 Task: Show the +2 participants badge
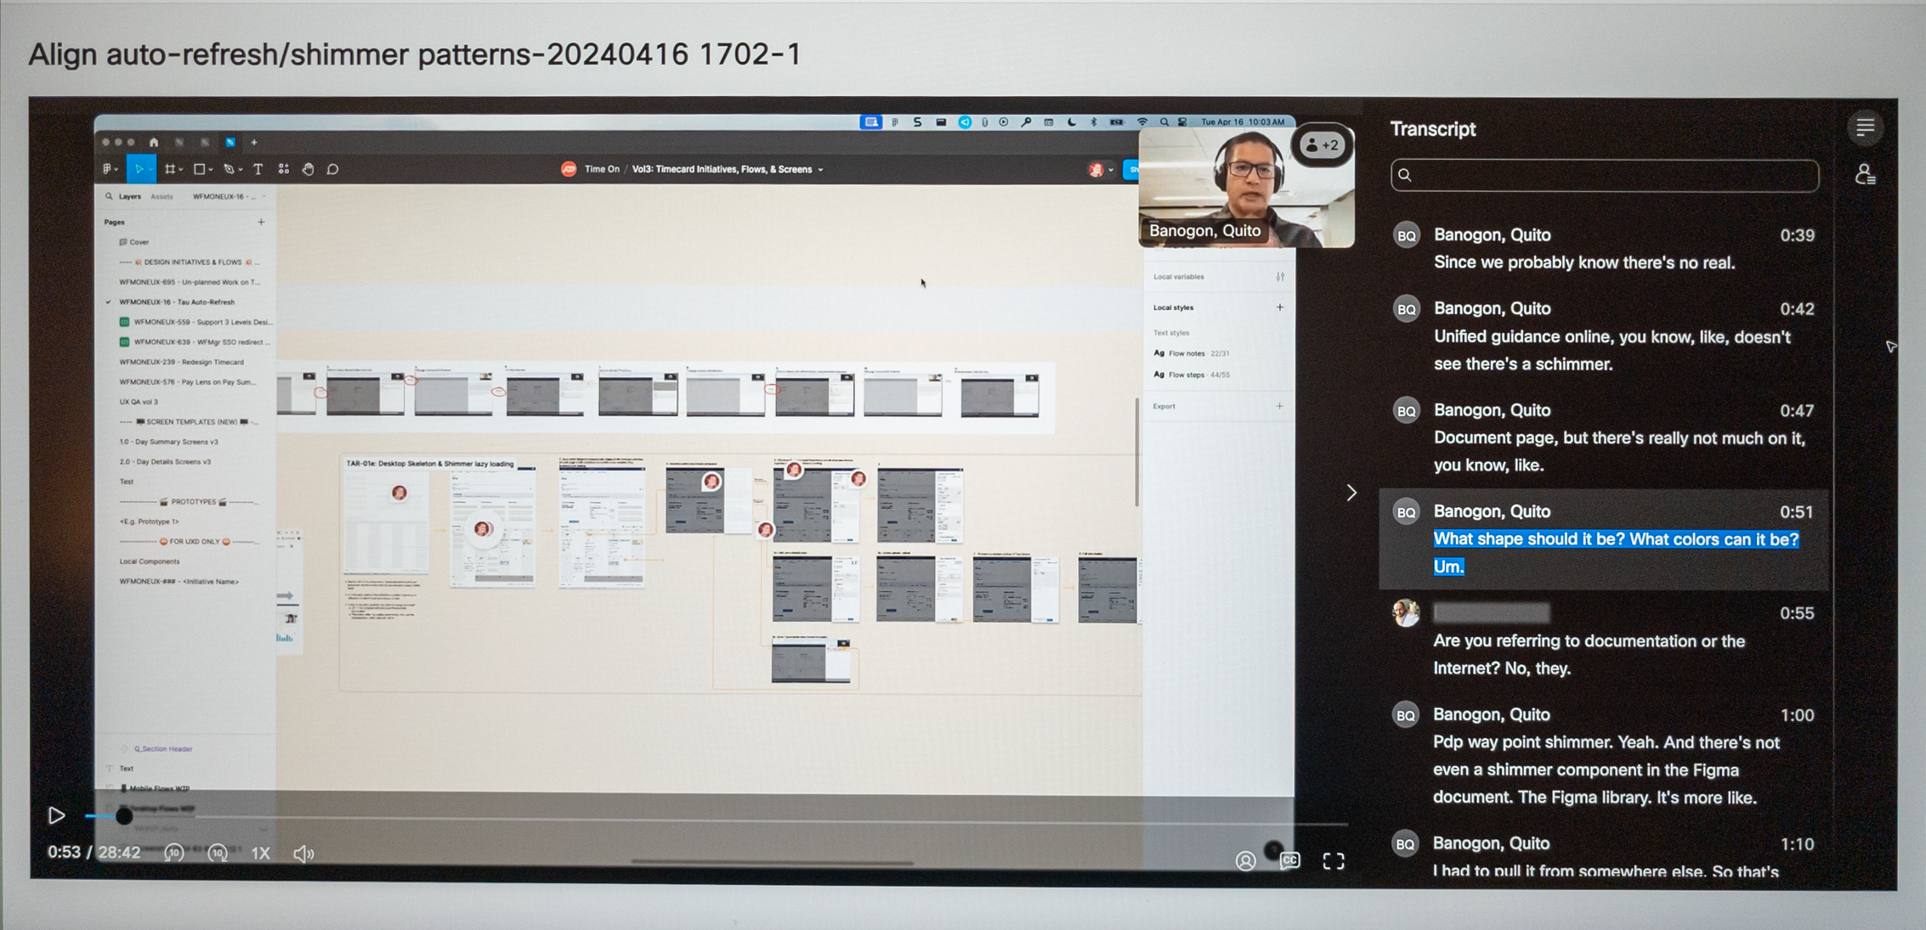(1322, 145)
